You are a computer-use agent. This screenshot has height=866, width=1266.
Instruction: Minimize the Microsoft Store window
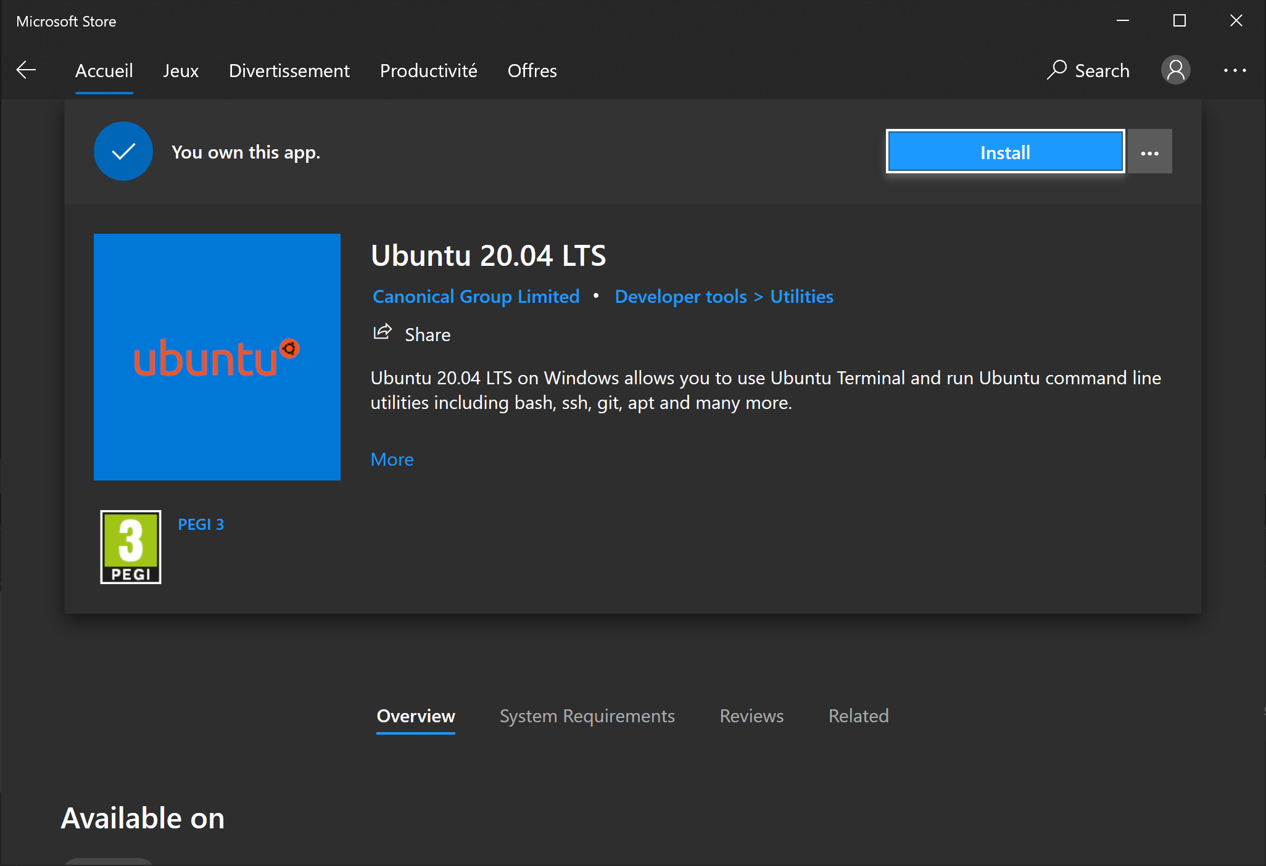click(1123, 21)
